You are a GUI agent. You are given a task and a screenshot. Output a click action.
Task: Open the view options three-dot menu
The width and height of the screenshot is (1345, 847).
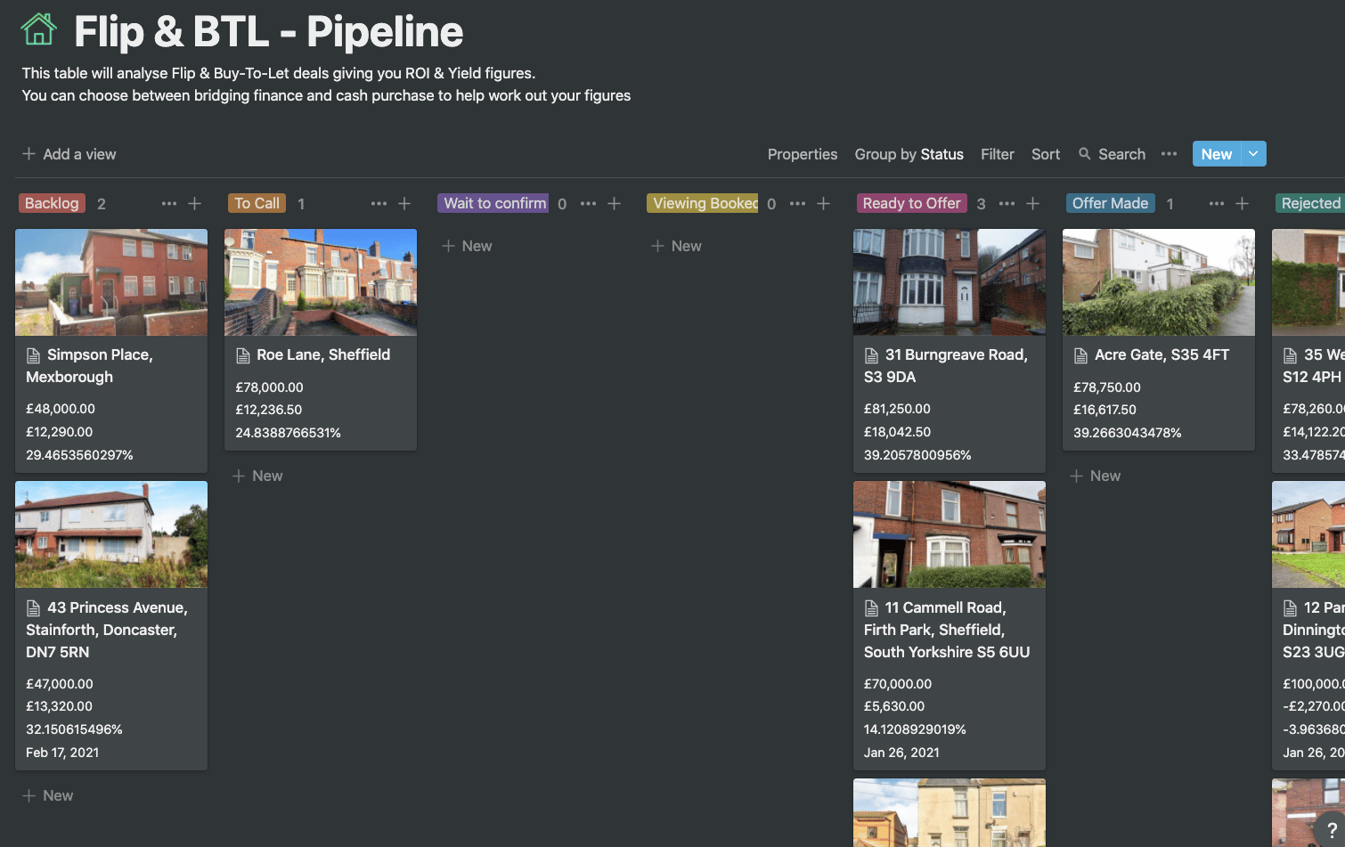pos(1169,154)
